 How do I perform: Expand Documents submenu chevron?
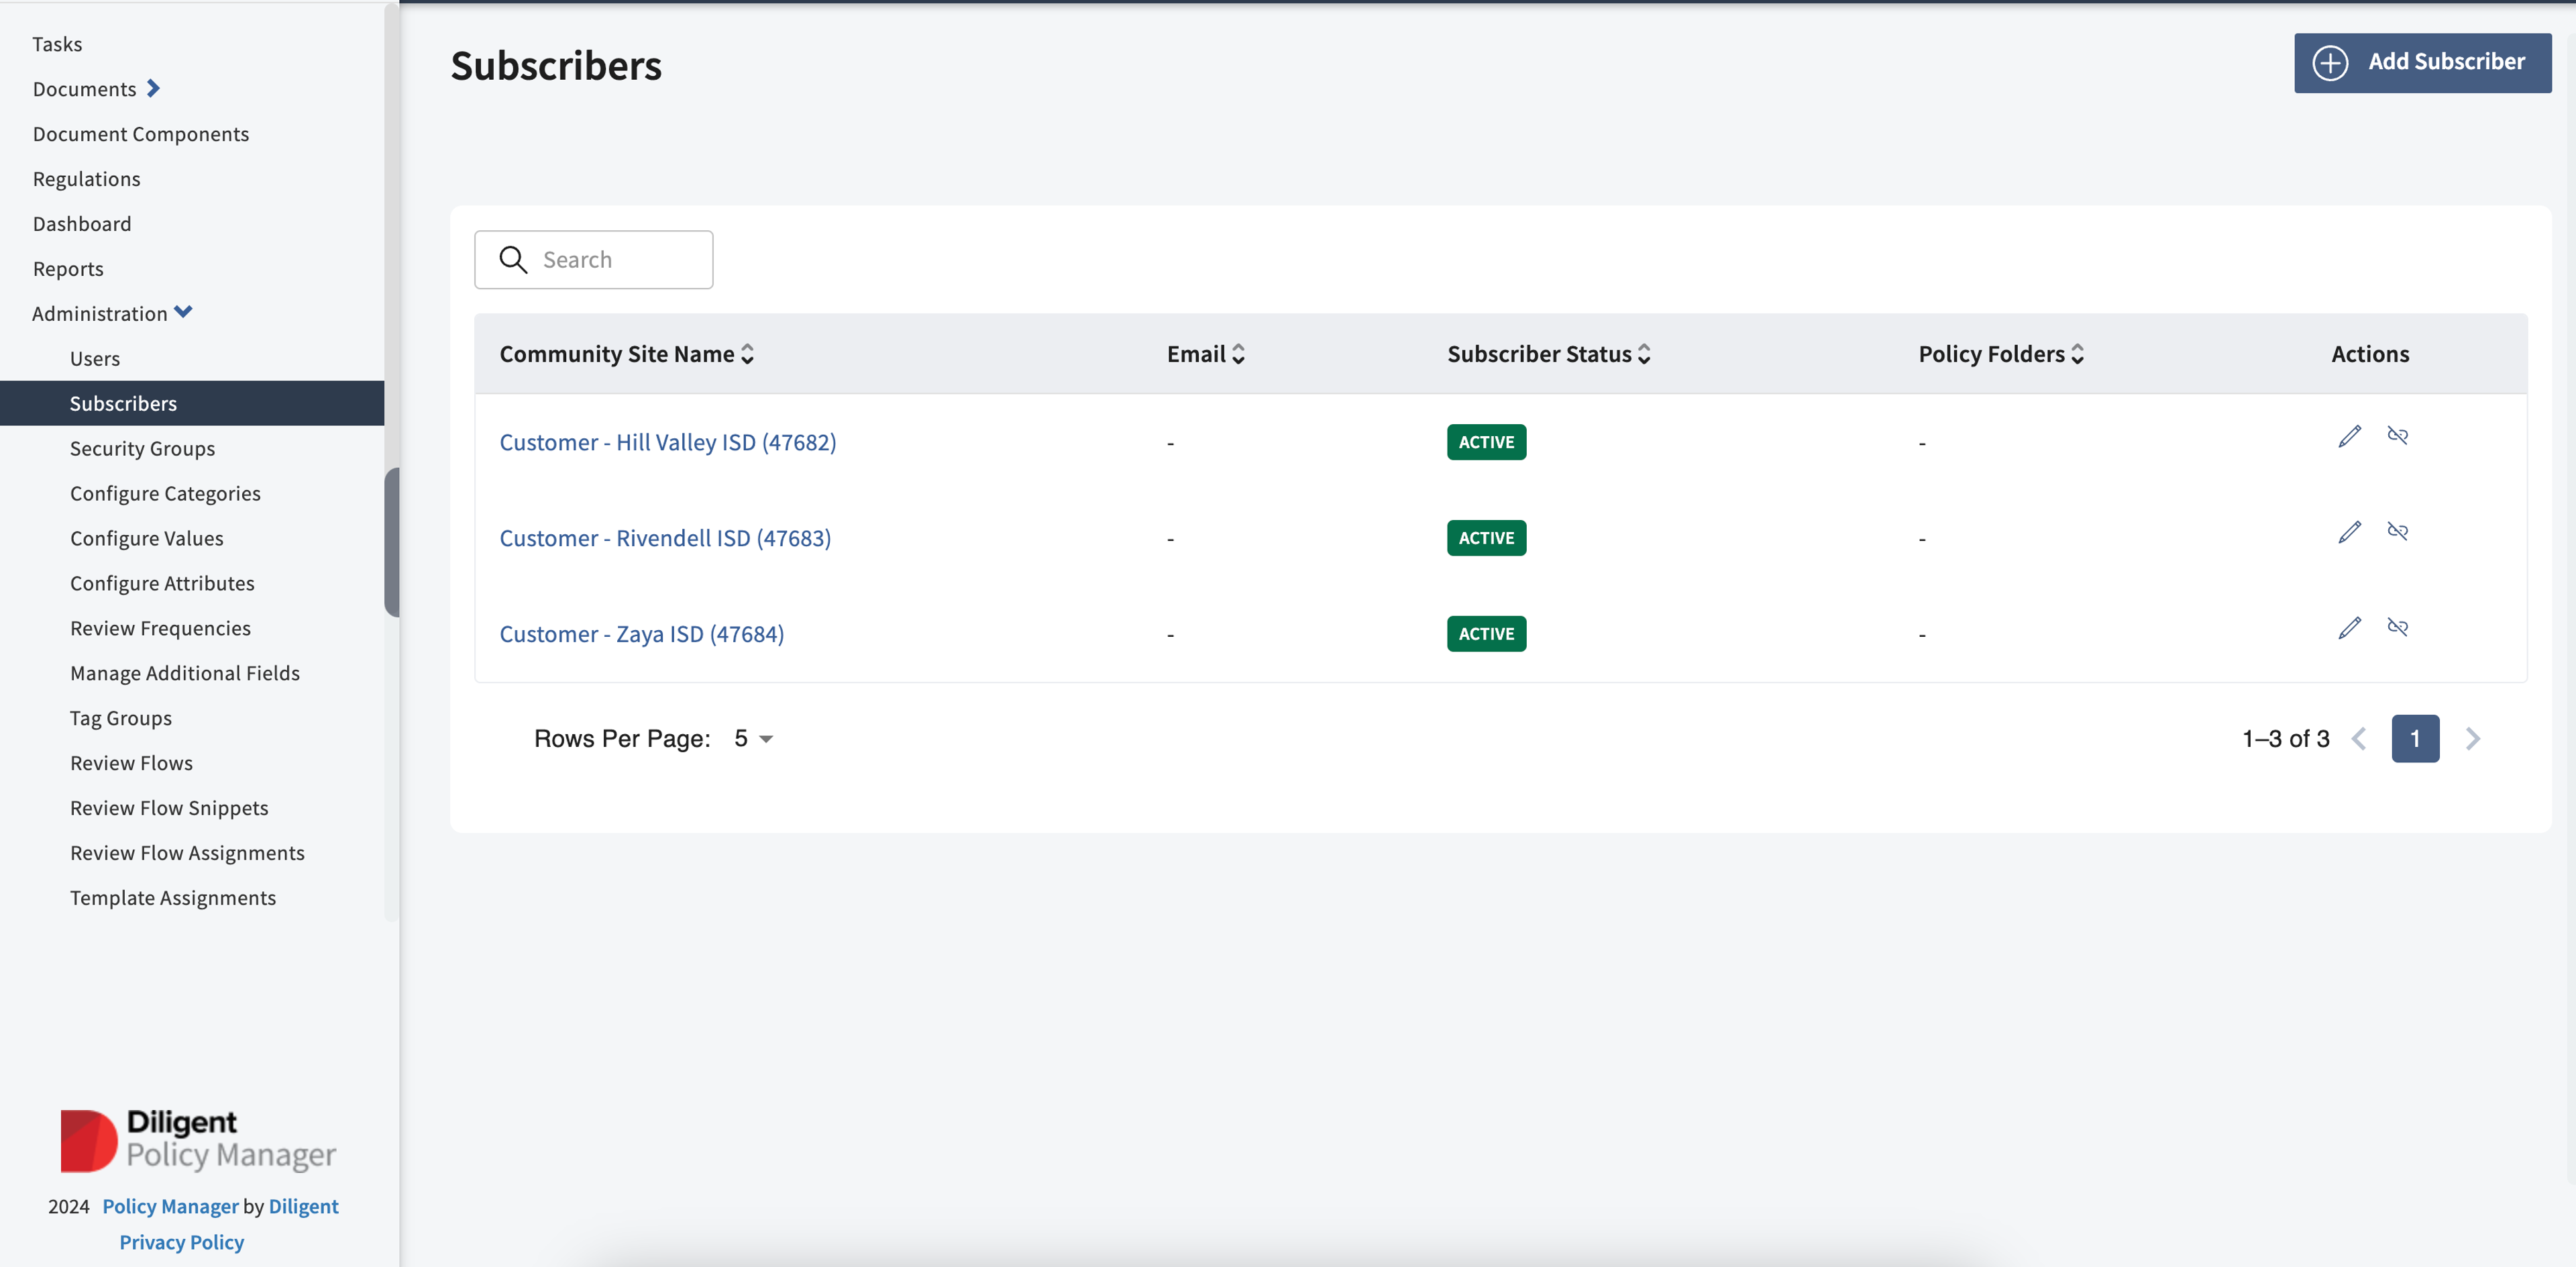pos(153,88)
